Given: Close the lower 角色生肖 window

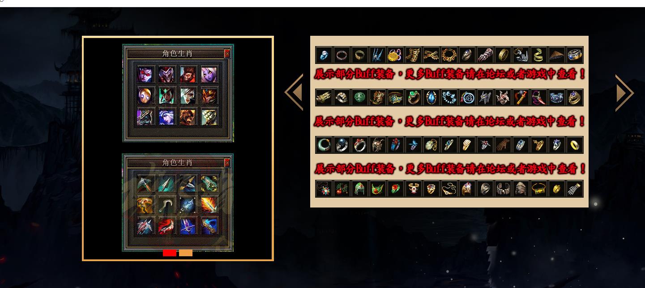Looking at the screenshot, I should pos(227,163).
